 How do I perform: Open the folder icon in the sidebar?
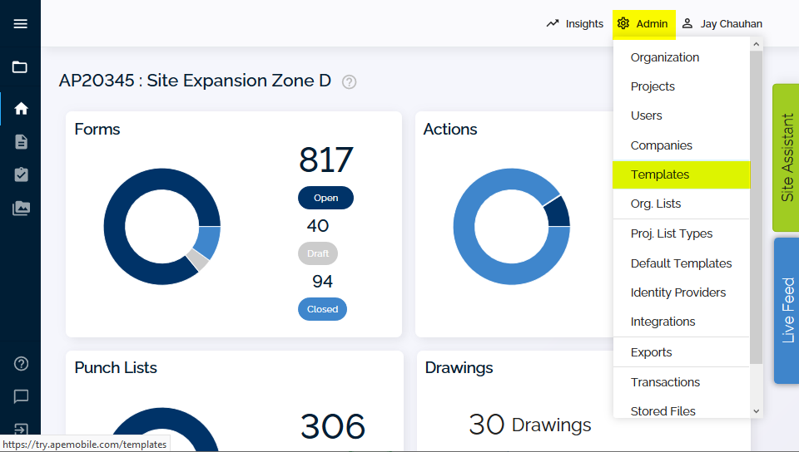point(20,67)
